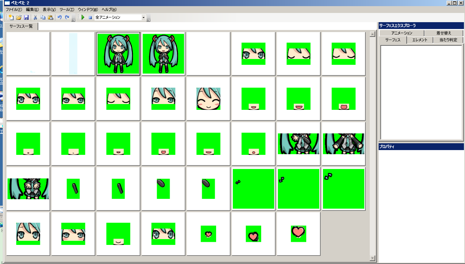
Task: Select the body with hands clasped thumbnail
Action: pos(28,189)
